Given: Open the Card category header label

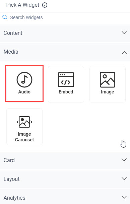Looking at the screenshot, I should click(x=9, y=160).
